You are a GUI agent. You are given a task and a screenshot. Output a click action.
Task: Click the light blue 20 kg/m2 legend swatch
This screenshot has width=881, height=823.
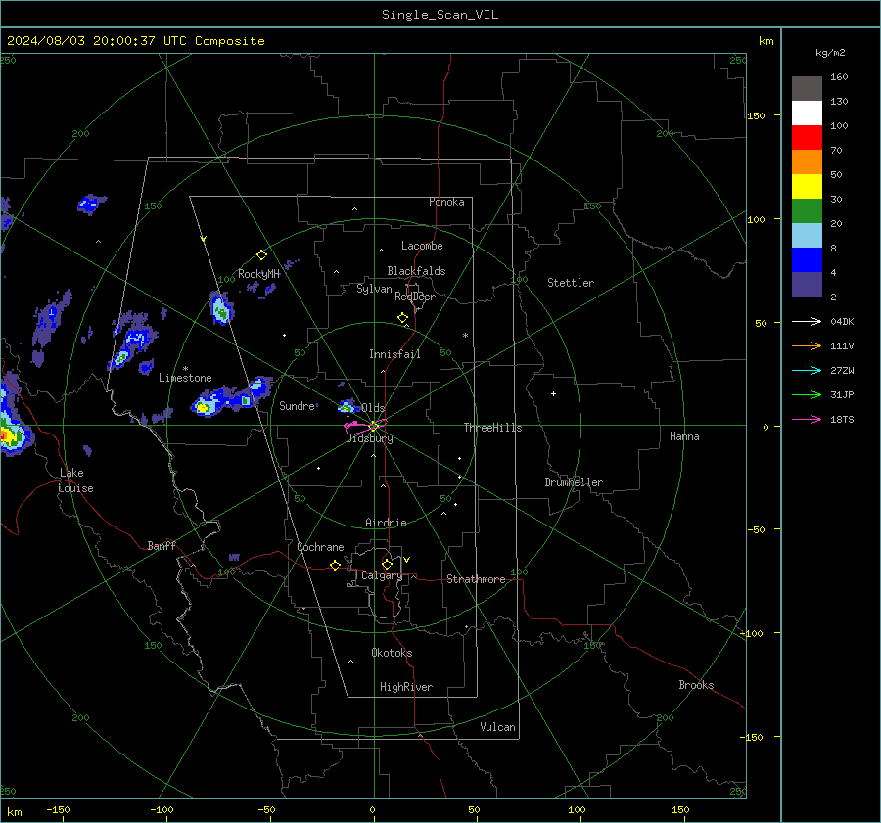(x=807, y=236)
